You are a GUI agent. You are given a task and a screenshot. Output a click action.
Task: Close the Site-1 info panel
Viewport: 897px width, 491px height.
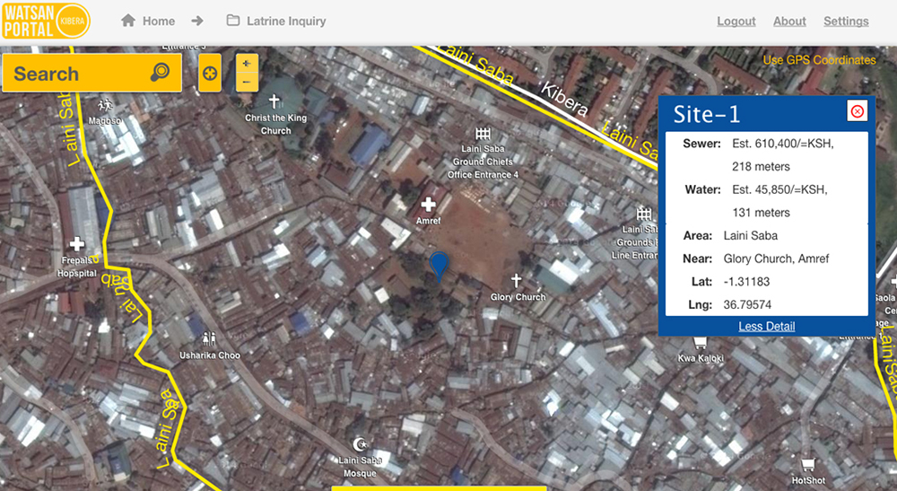coord(857,111)
